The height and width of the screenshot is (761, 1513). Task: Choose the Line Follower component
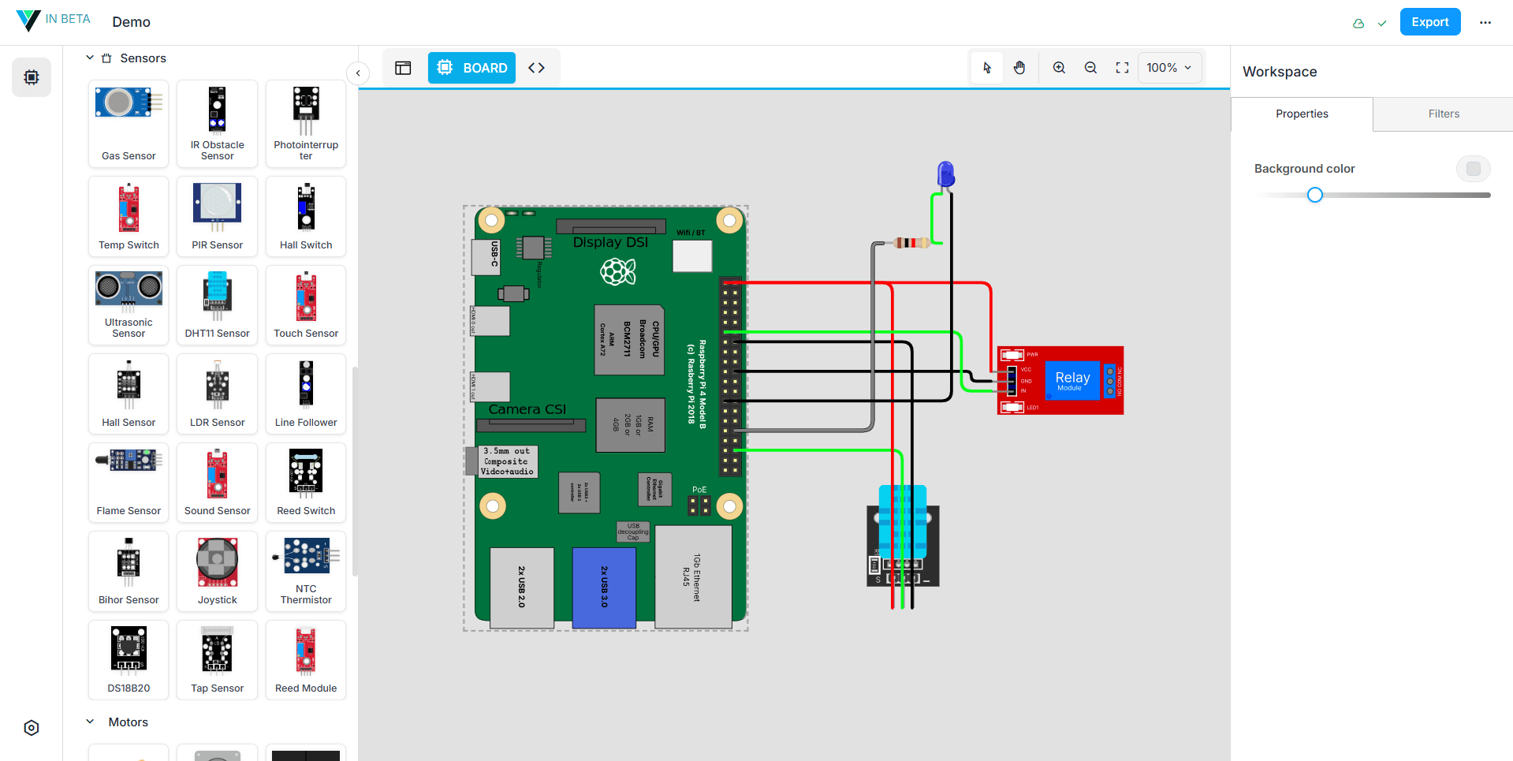[x=306, y=394]
